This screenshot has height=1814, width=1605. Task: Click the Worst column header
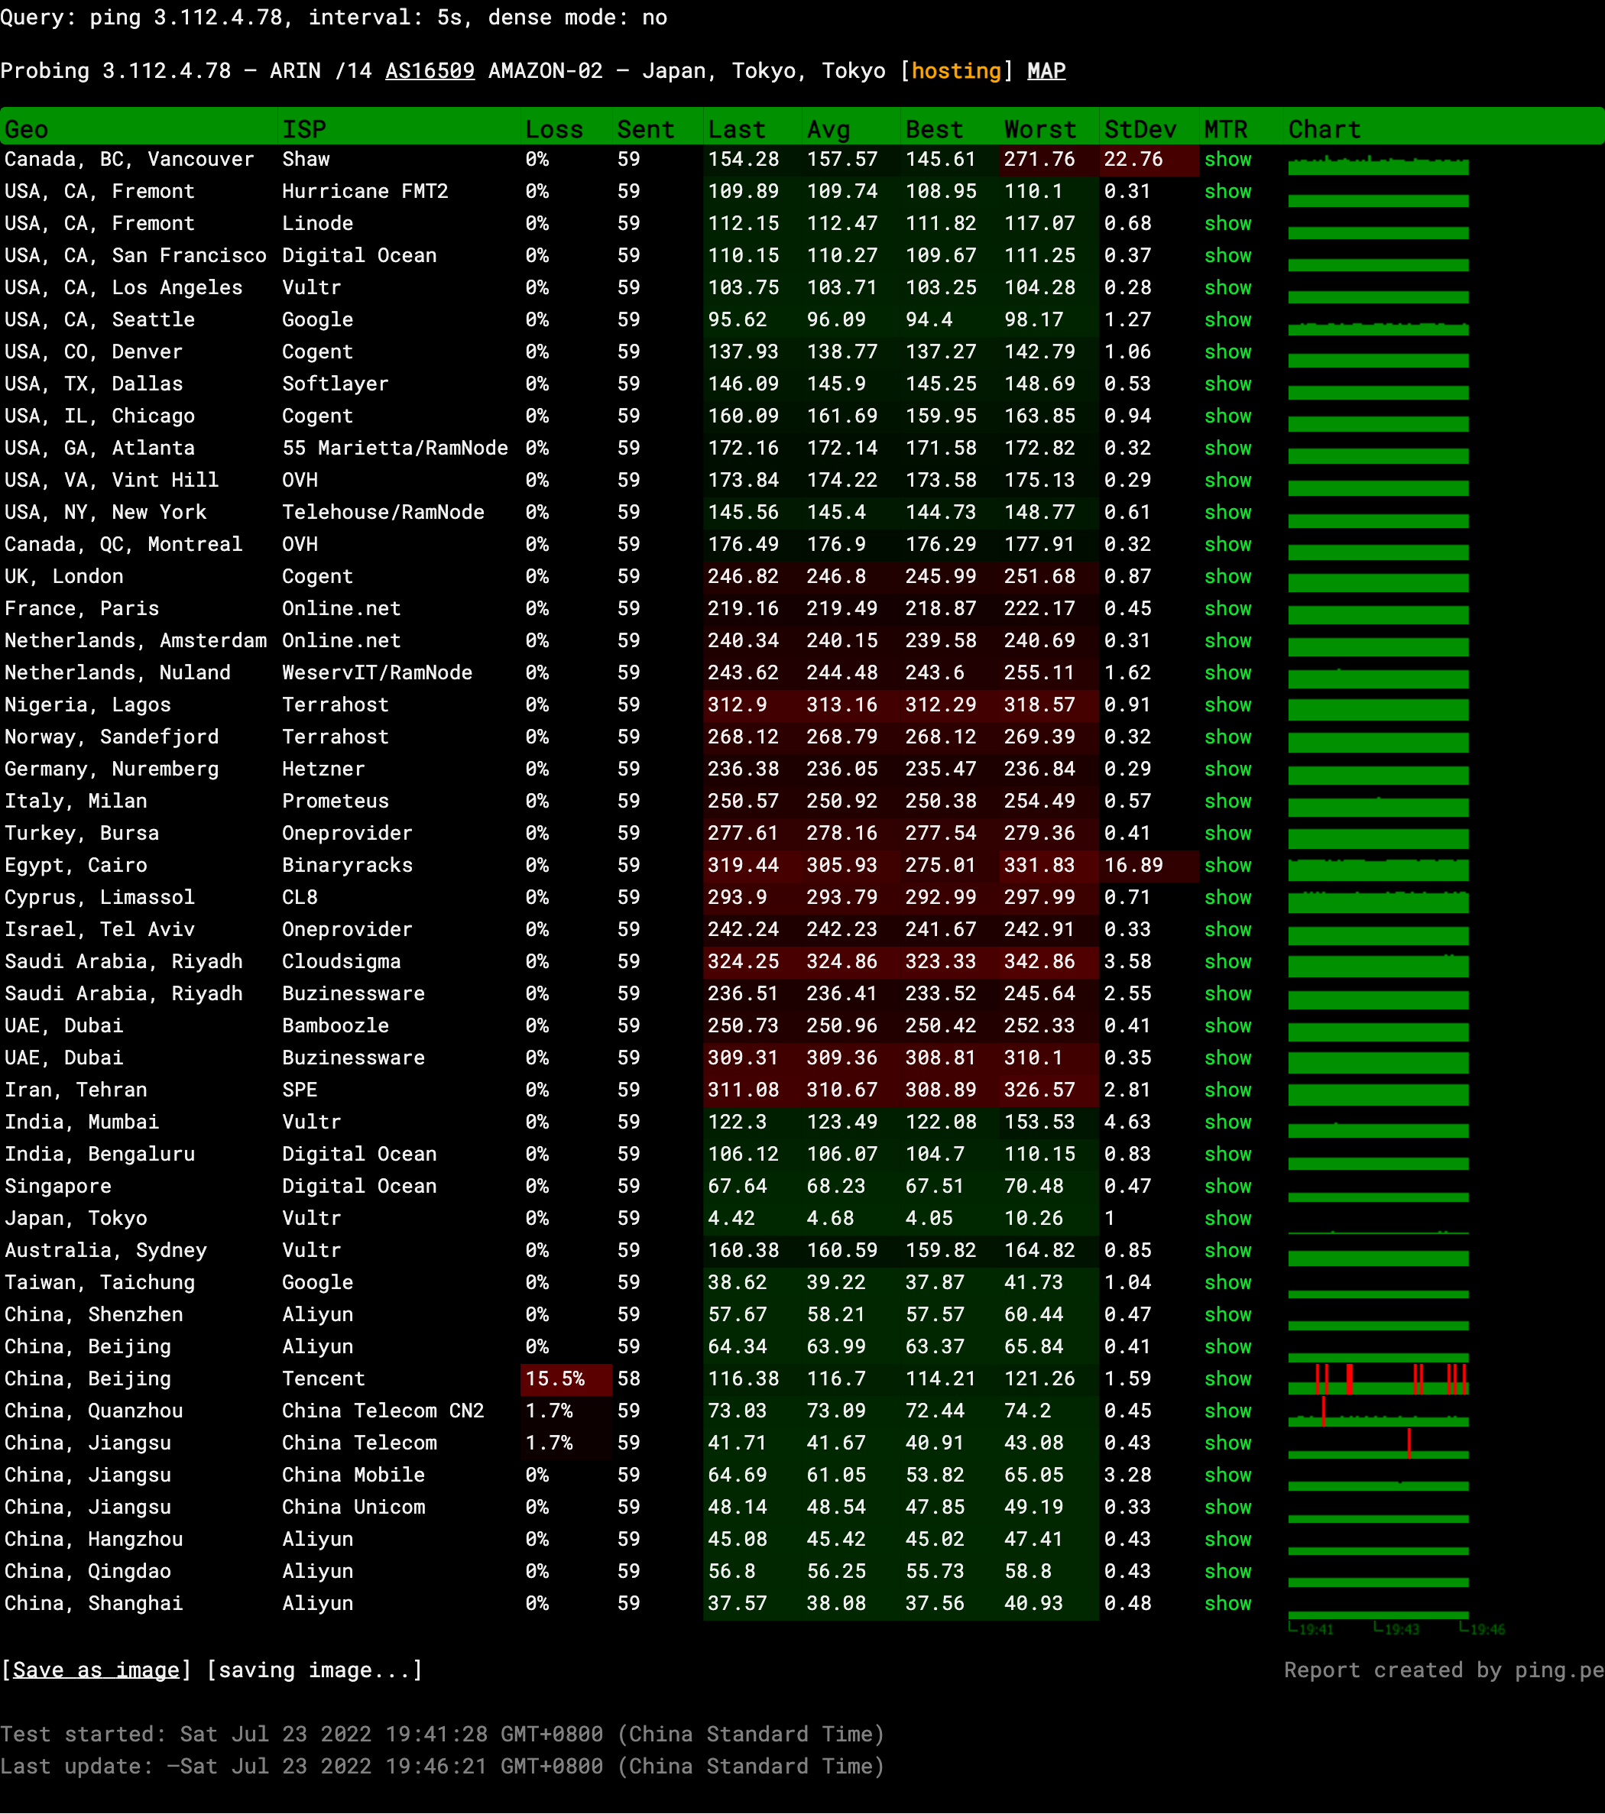(1039, 130)
